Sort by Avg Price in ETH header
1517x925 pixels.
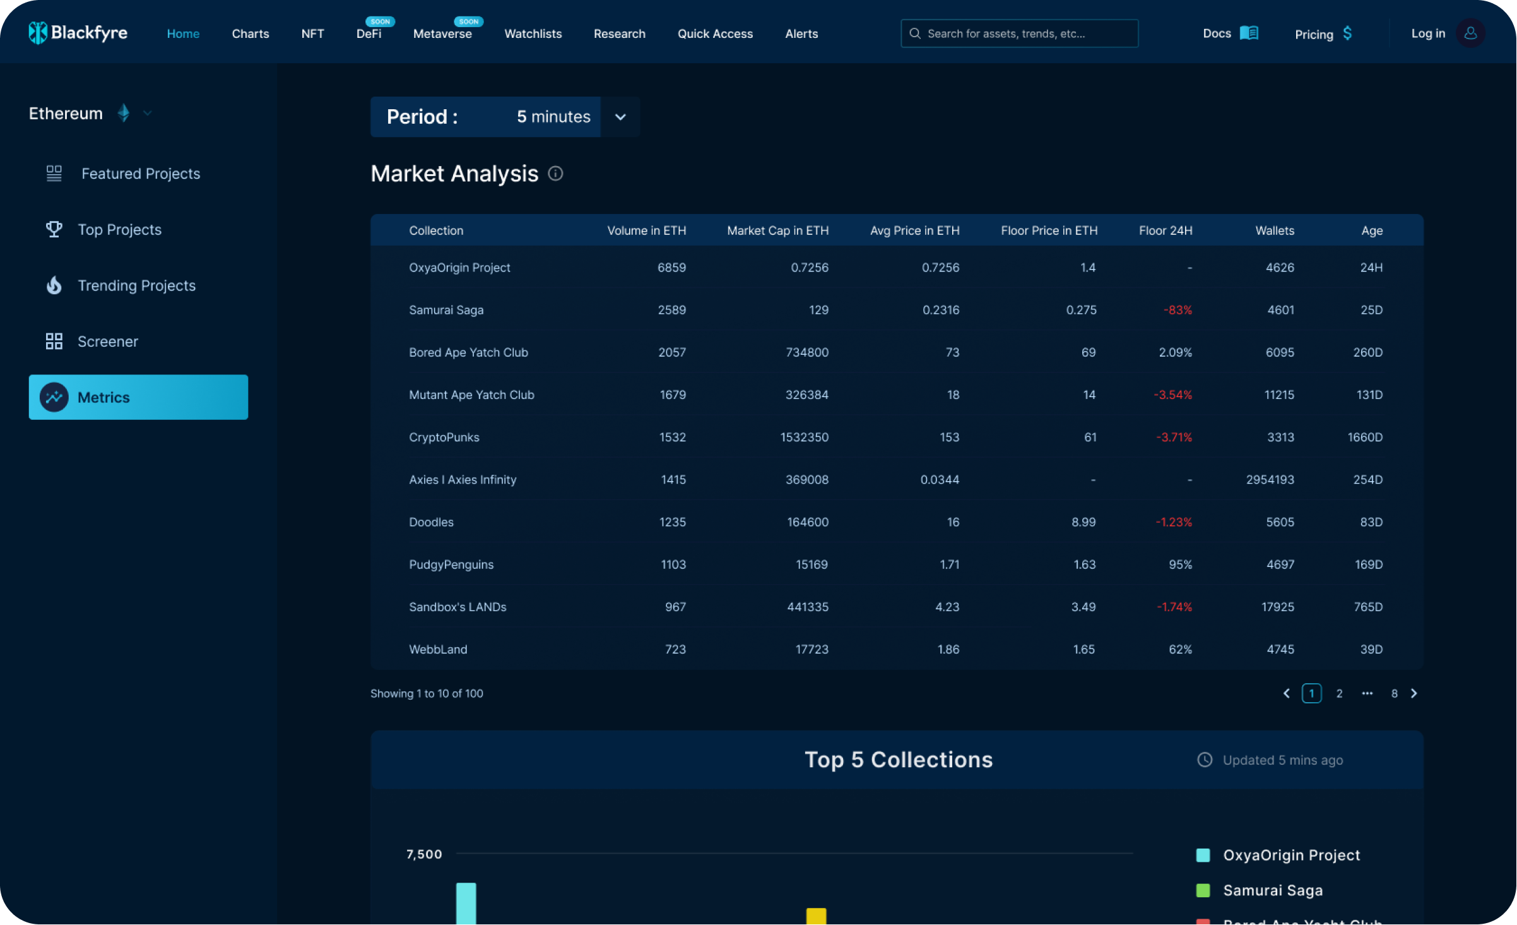pyautogui.click(x=914, y=230)
